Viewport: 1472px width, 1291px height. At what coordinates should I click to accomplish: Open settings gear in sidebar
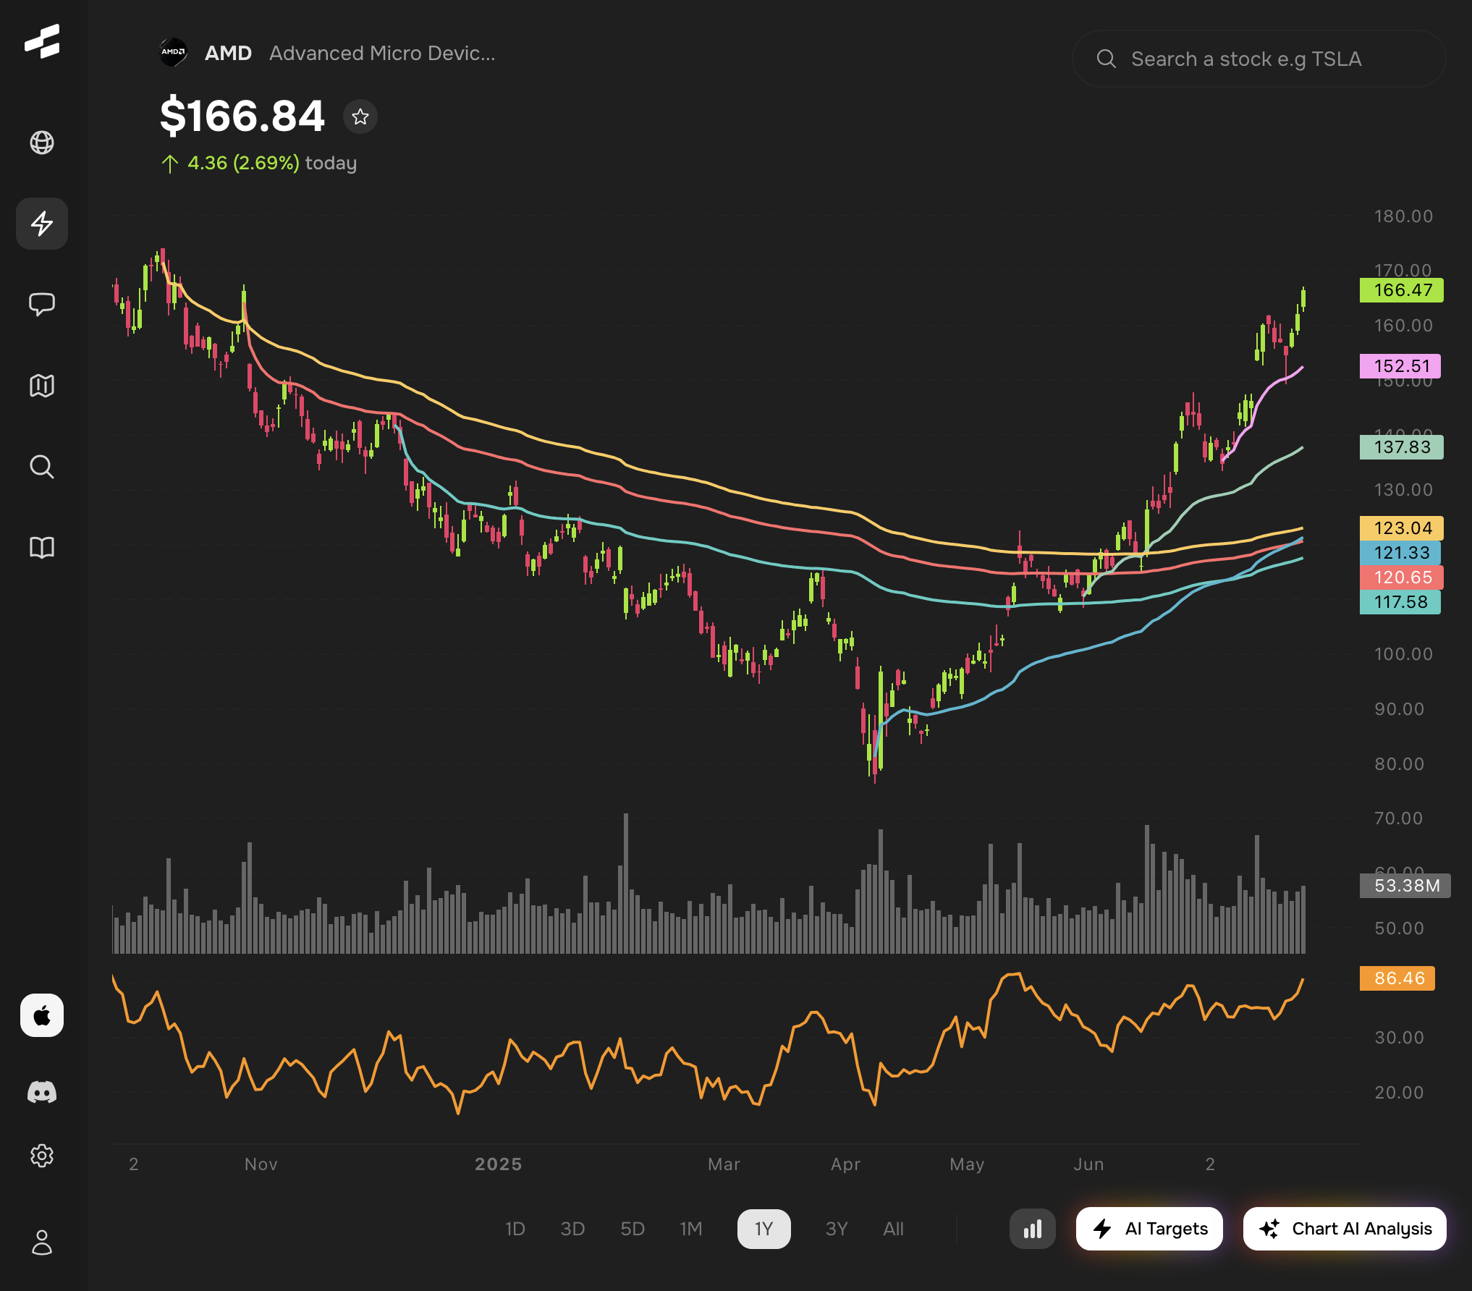tap(42, 1156)
